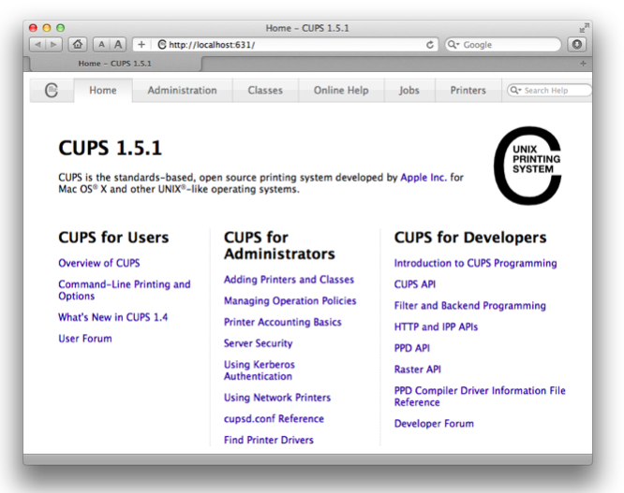This screenshot has width=624, height=493.
Task: Open Using Kerberos Authentication link
Action: pos(260,370)
